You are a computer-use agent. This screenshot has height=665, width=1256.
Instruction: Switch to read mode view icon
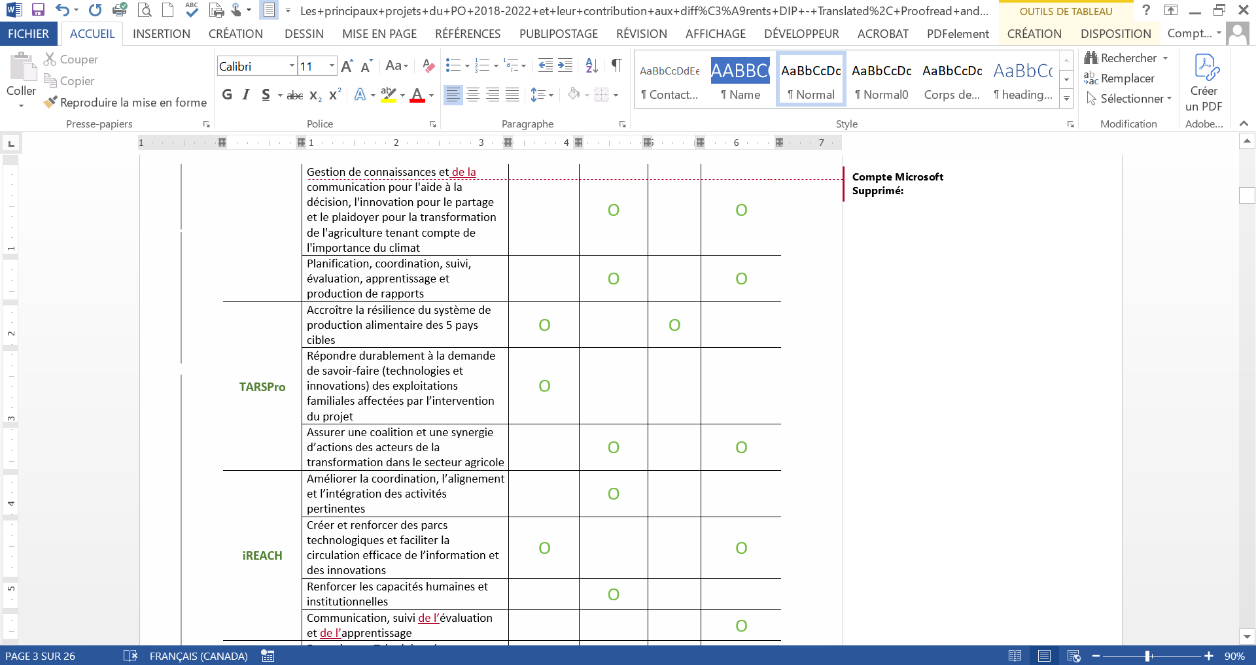(x=1015, y=656)
